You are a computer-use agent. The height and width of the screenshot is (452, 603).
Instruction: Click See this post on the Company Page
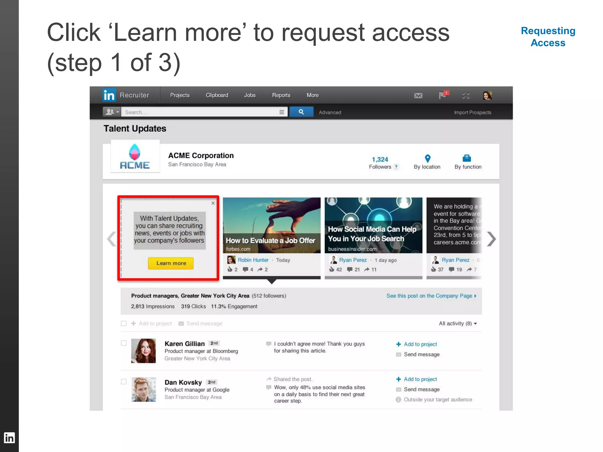[431, 296]
